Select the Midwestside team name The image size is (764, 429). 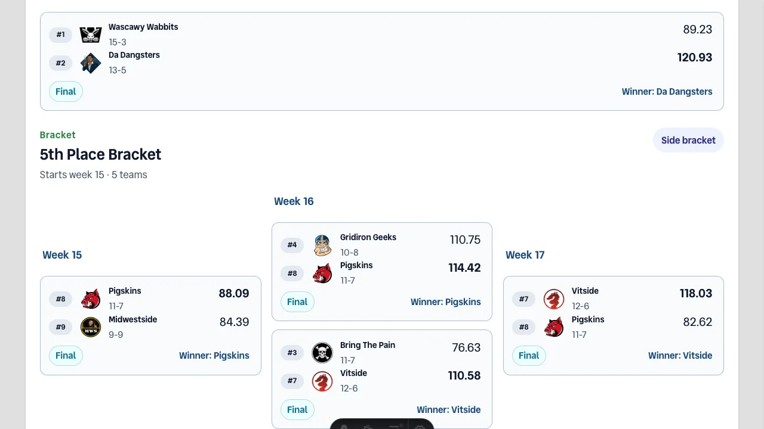[133, 319]
